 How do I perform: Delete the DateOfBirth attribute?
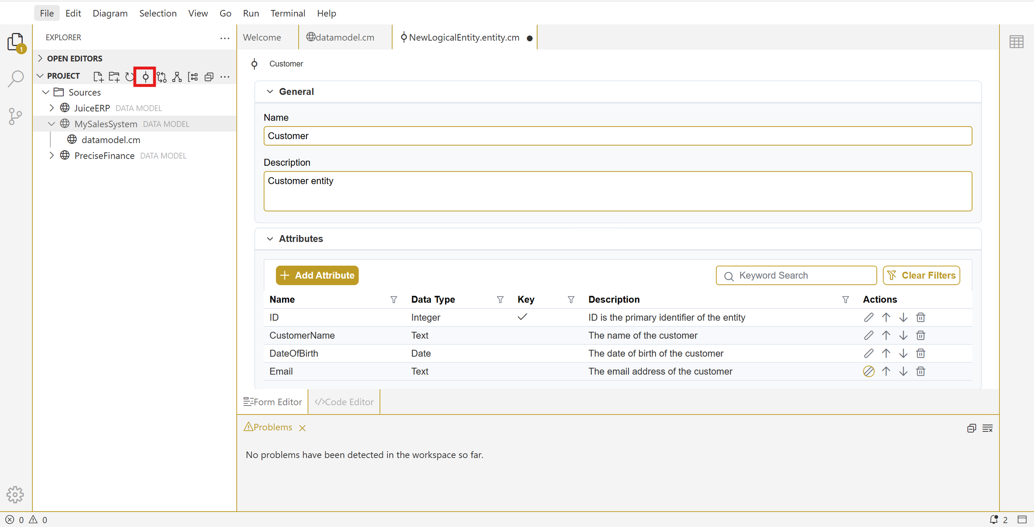[x=920, y=353]
